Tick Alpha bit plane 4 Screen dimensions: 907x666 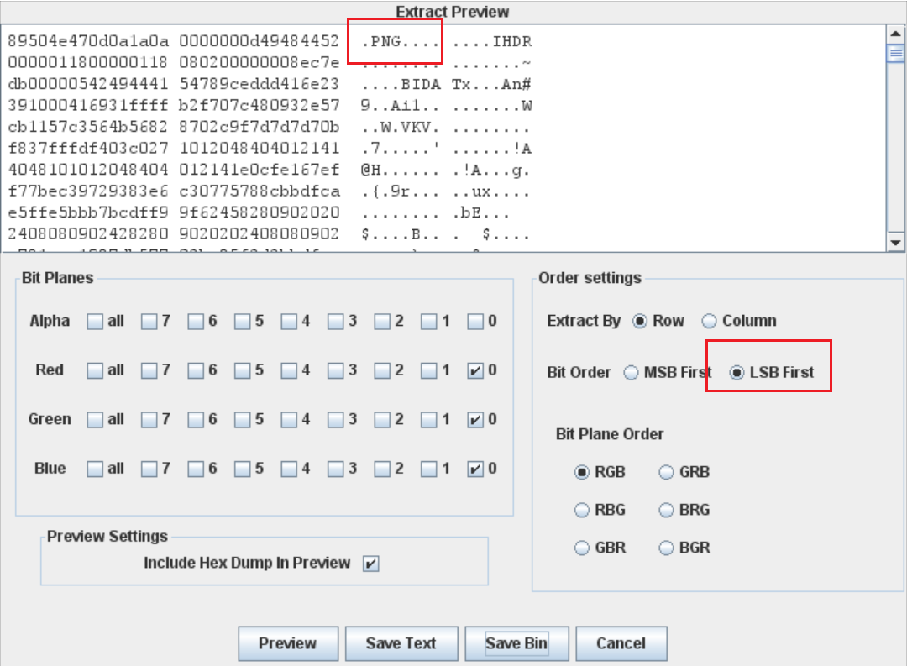pyautogui.click(x=289, y=321)
